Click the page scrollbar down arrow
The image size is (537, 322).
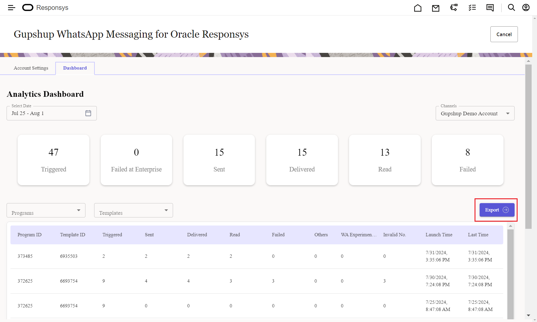528,315
